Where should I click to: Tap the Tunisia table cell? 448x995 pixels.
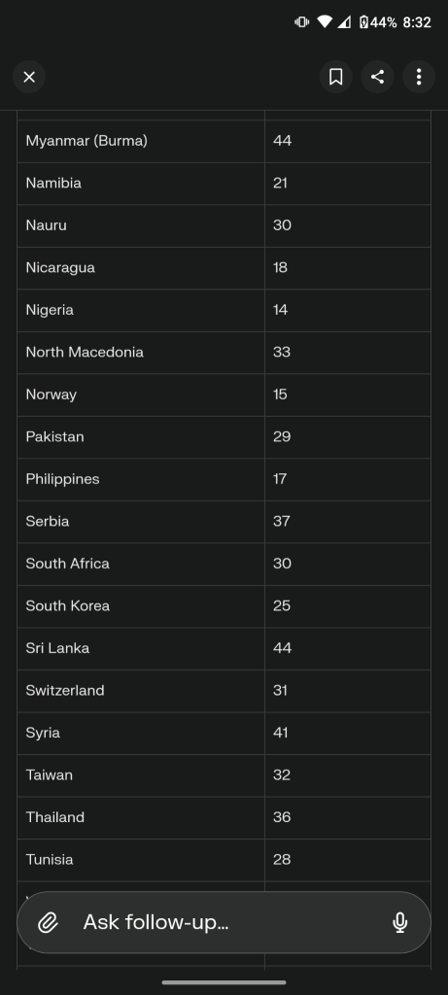coord(141,860)
